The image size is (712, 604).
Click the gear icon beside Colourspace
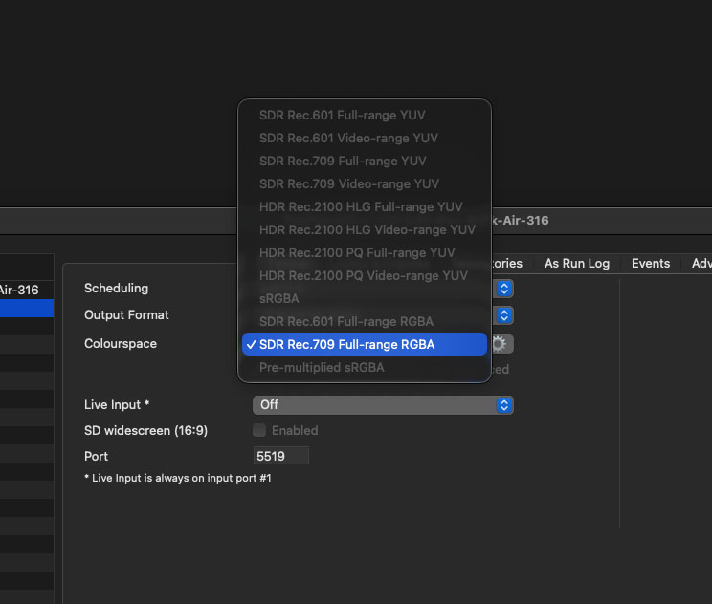click(x=501, y=344)
